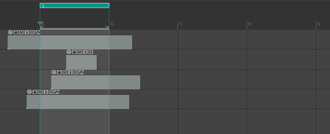This screenshot has height=134, width=330.
Task: Open the info (i) icon of the third track clip
Action: click(70, 72)
